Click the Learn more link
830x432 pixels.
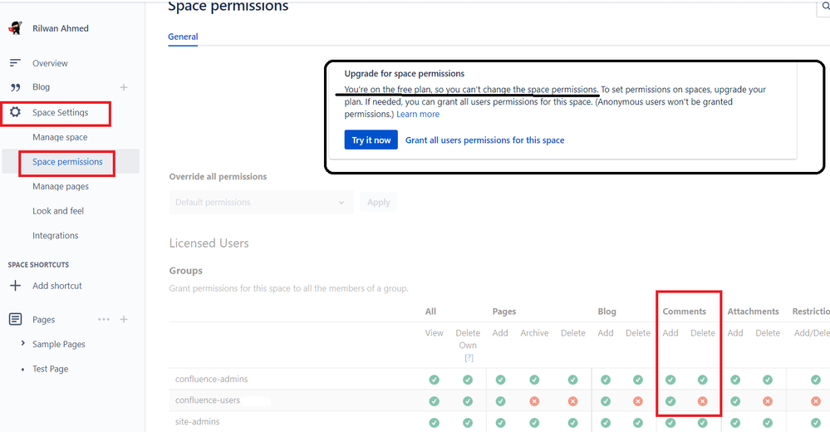tap(418, 115)
